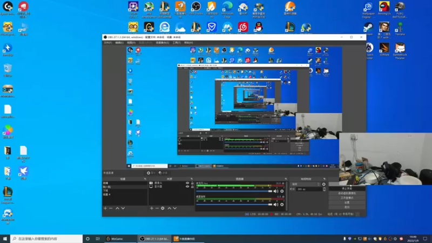
Task: Remove the selected scene with the minus icon
Action: [x=111, y=208]
